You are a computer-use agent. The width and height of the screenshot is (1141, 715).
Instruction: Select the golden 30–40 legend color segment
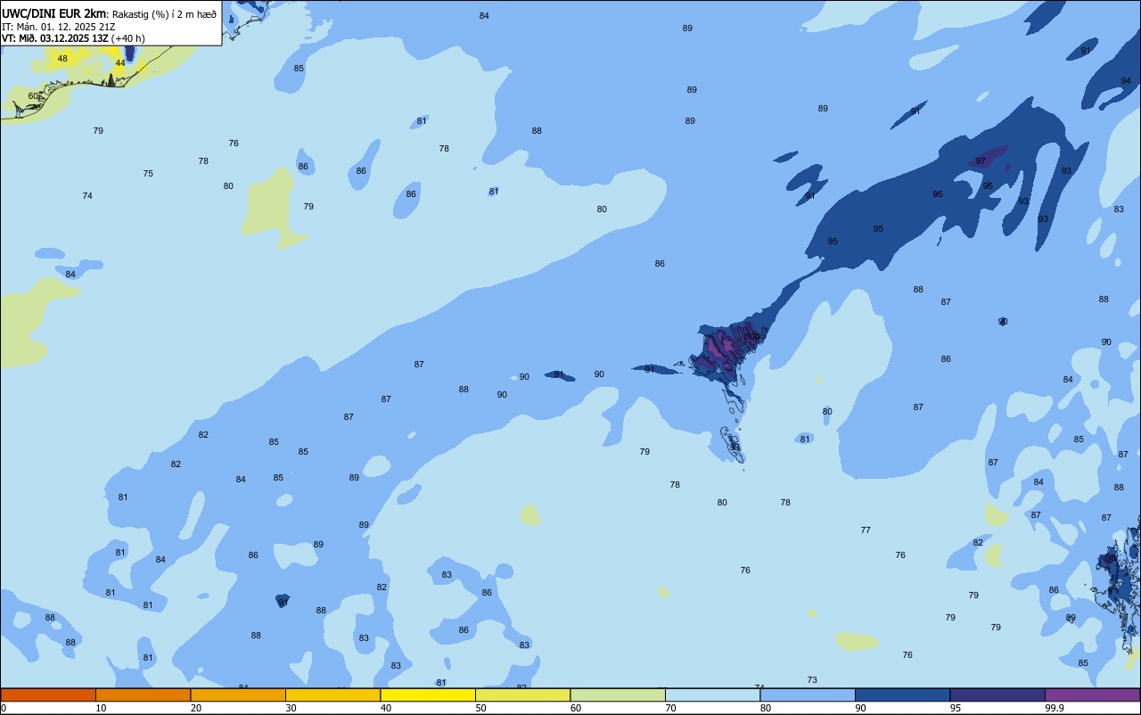pos(332,695)
